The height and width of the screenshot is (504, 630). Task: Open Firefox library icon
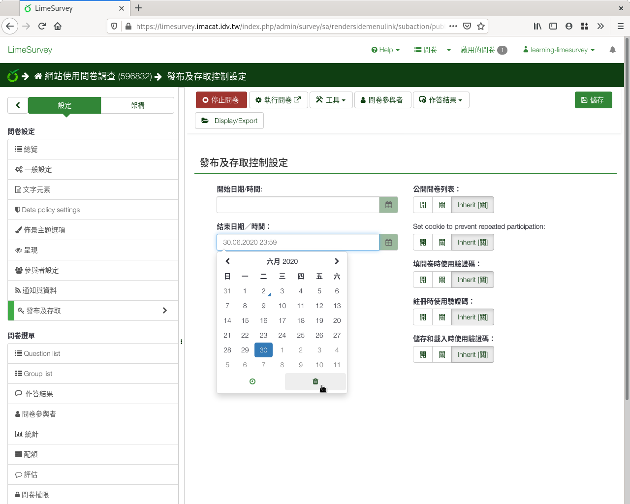point(537,26)
